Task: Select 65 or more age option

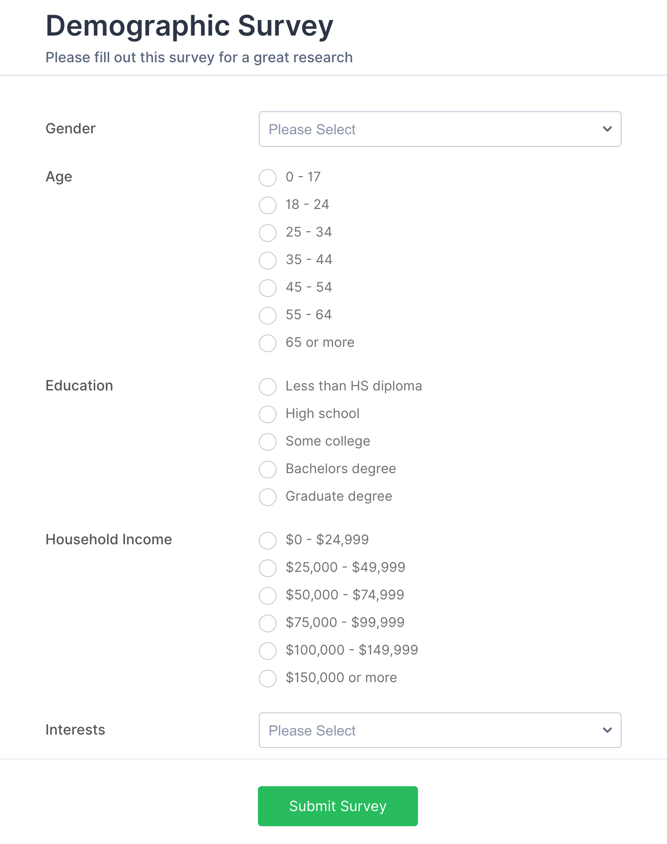Action: tap(268, 343)
